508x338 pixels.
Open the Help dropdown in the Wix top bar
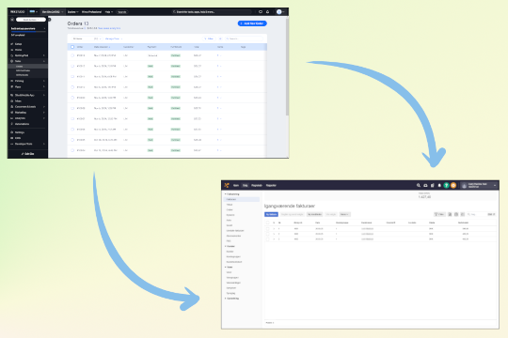[109, 12]
